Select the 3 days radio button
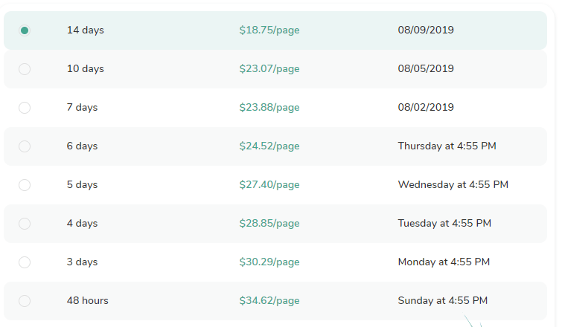Viewport: 565px width, 327px height. pos(25,262)
